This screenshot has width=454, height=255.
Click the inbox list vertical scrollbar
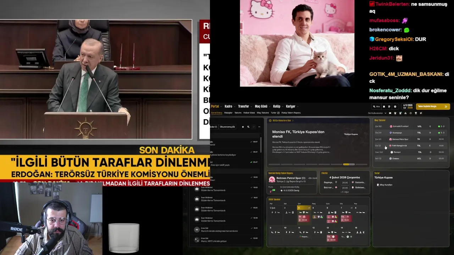pos(261,145)
